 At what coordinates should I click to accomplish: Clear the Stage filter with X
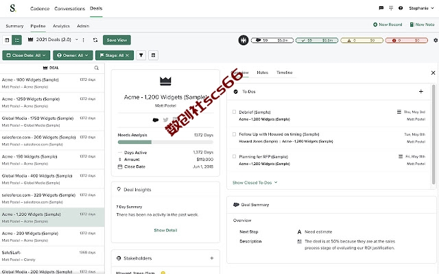(127, 55)
